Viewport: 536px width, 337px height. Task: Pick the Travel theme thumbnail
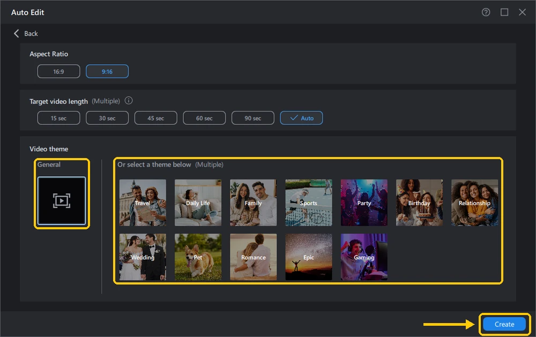coord(143,203)
